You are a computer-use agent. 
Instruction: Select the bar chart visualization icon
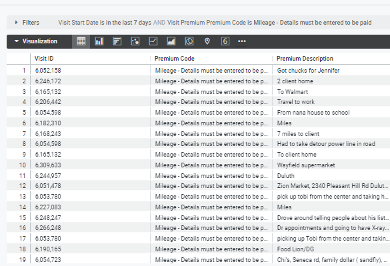(x=117, y=41)
